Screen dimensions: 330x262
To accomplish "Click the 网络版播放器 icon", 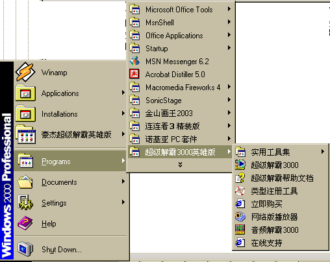I will coord(240,217).
